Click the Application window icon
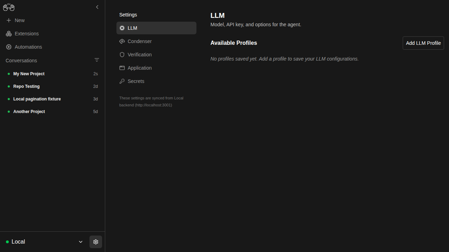This screenshot has height=252, width=449. (x=122, y=68)
